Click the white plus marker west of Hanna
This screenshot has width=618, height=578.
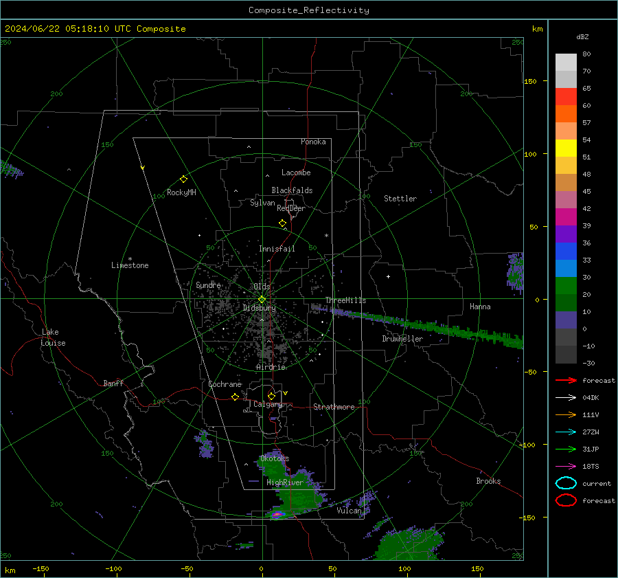pos(388,276)
